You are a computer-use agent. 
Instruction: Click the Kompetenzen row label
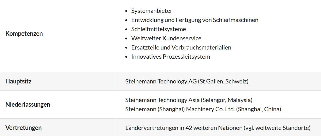point(24,34)
